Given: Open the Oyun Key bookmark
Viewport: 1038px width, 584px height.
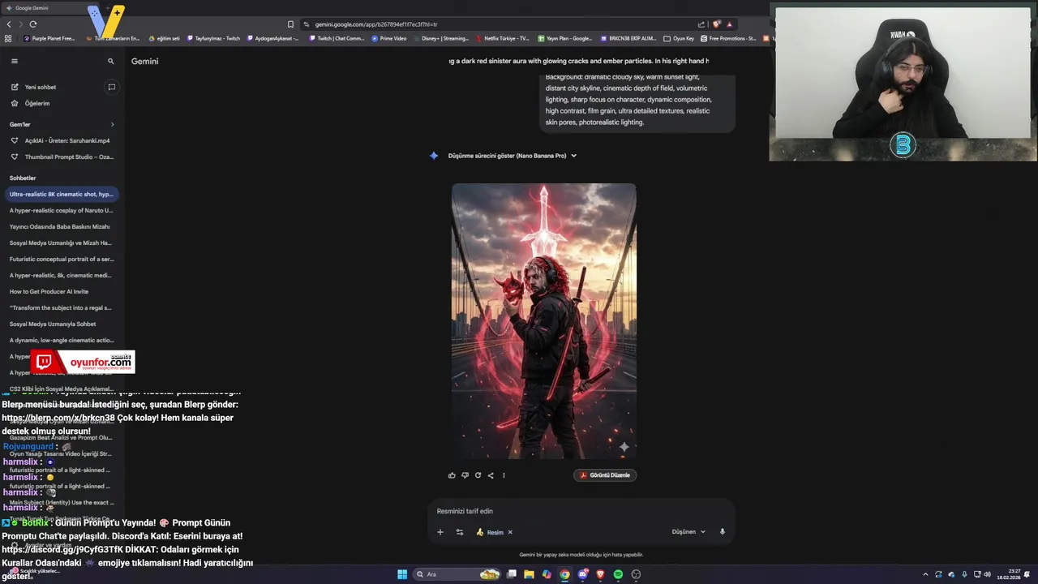Looking at the screenshot, I should coord(680,38).
